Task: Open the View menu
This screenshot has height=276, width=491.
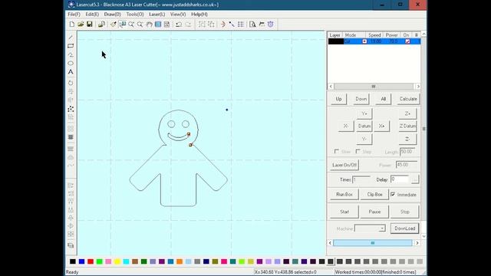Action: pyautogui.click(x=178, y=15)
